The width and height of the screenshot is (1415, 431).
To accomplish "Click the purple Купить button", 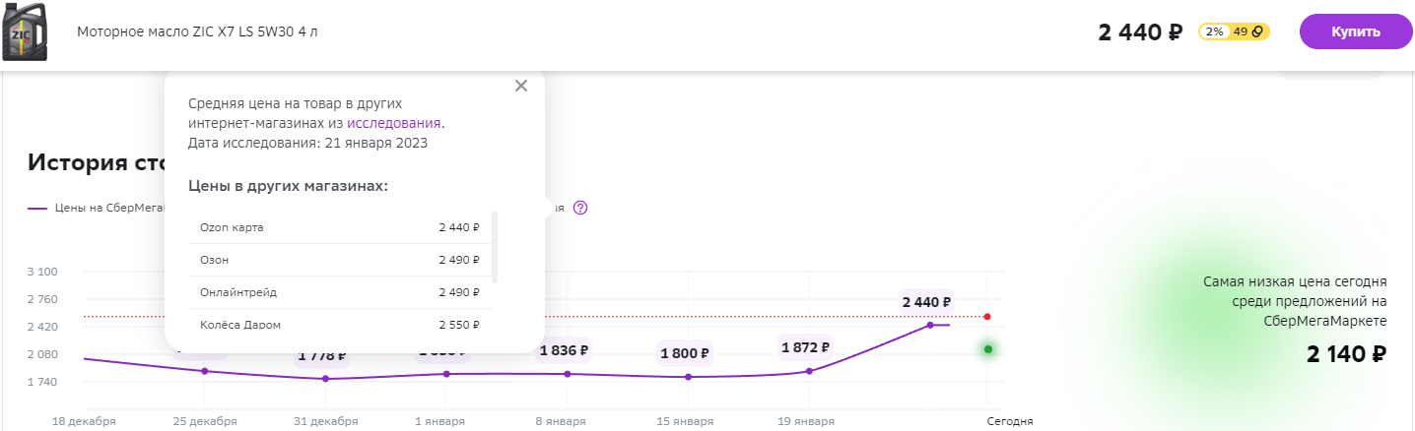I will tap(1356, 31).
